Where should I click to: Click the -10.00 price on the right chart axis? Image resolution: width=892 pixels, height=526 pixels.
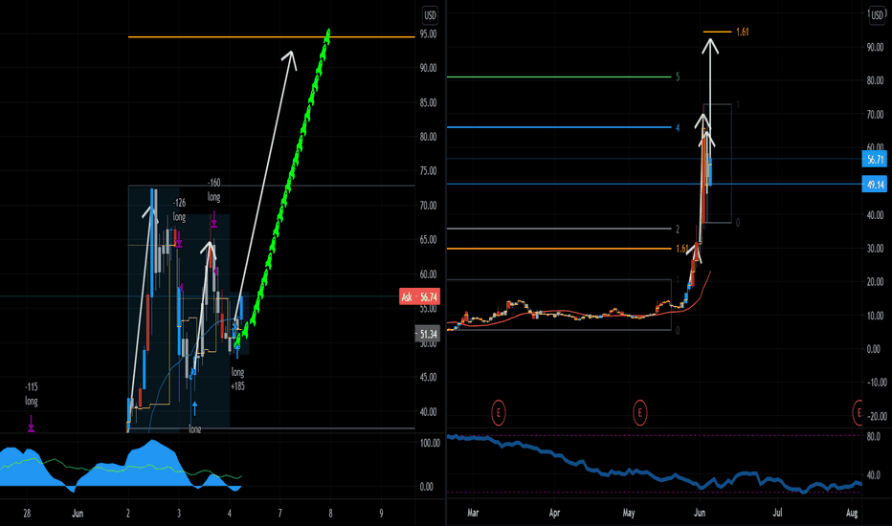pyautogui.click(x=875, y=383)
